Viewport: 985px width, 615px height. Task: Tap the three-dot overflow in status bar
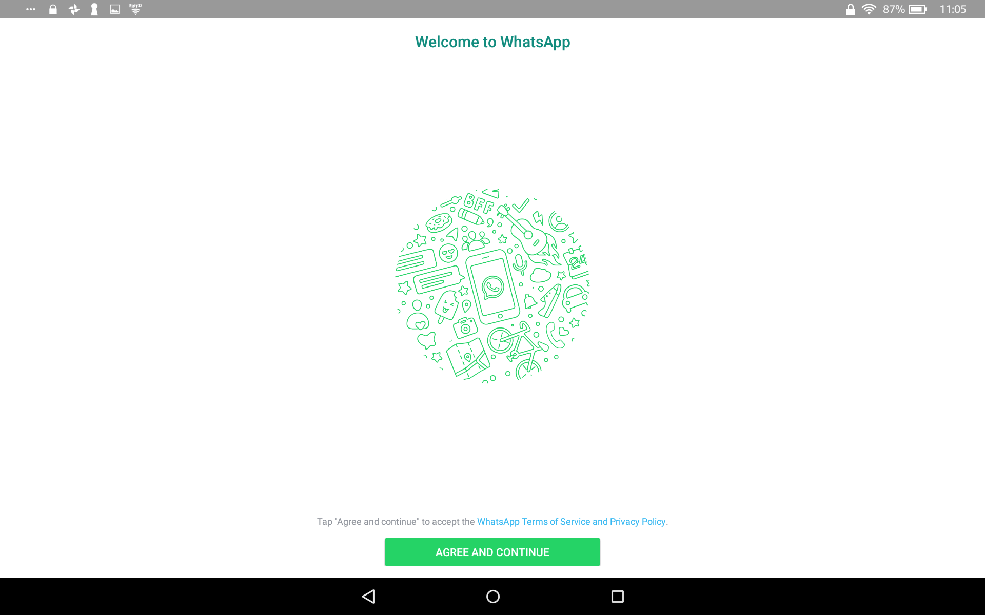pyautogui.click(x=31, y=9)
